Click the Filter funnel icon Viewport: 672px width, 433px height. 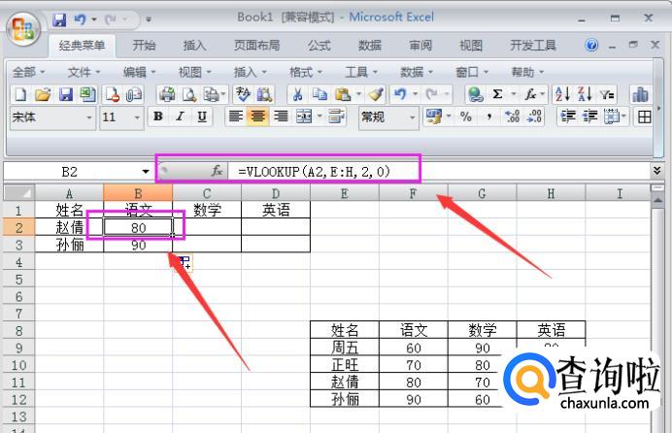coord(607,94)
